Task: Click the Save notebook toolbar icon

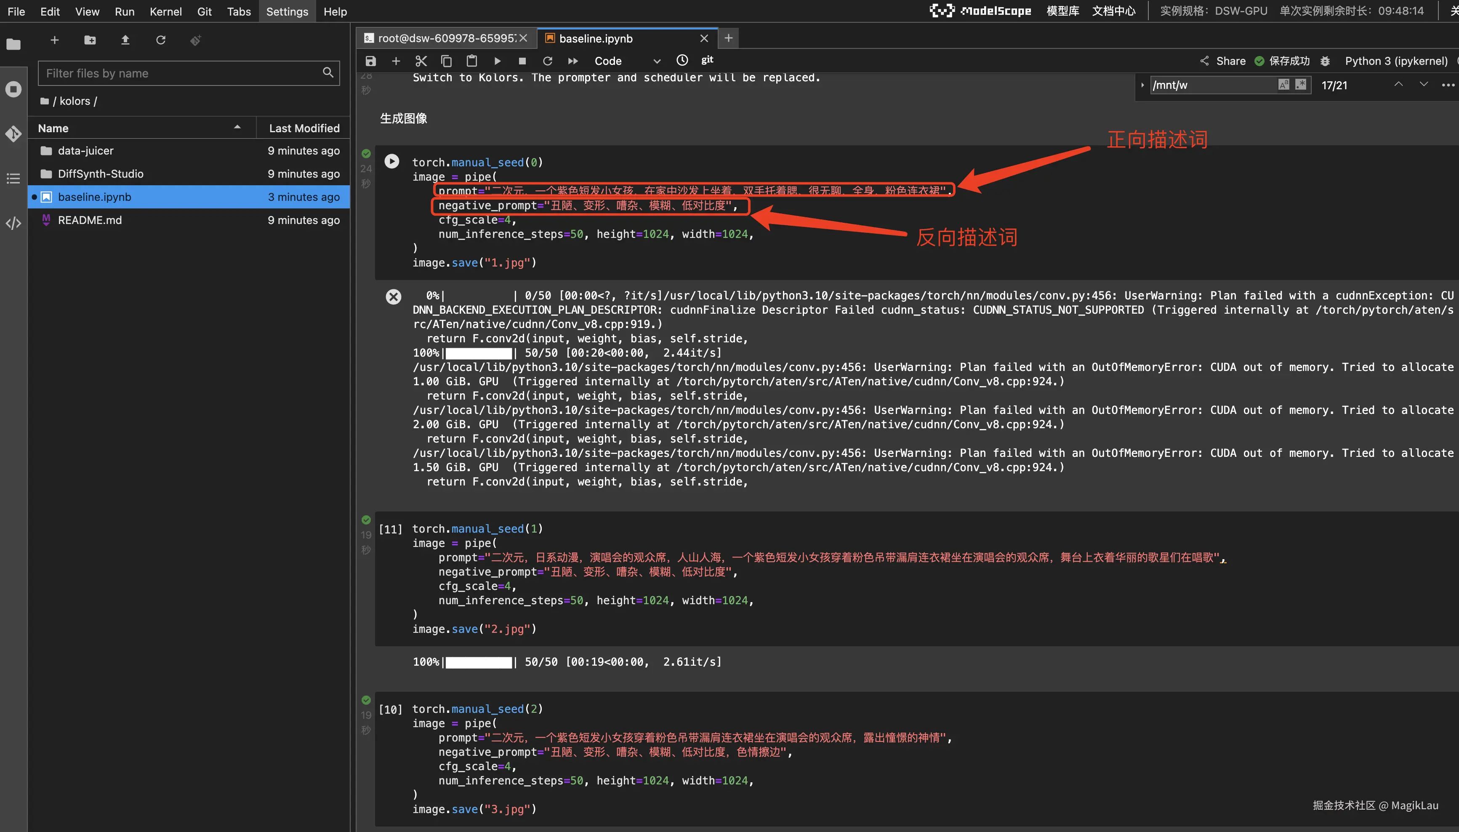Action: (x=371, y=61)
